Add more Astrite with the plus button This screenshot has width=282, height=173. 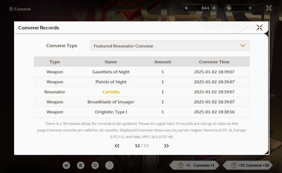pyautogui.click(x=214, y=8)
